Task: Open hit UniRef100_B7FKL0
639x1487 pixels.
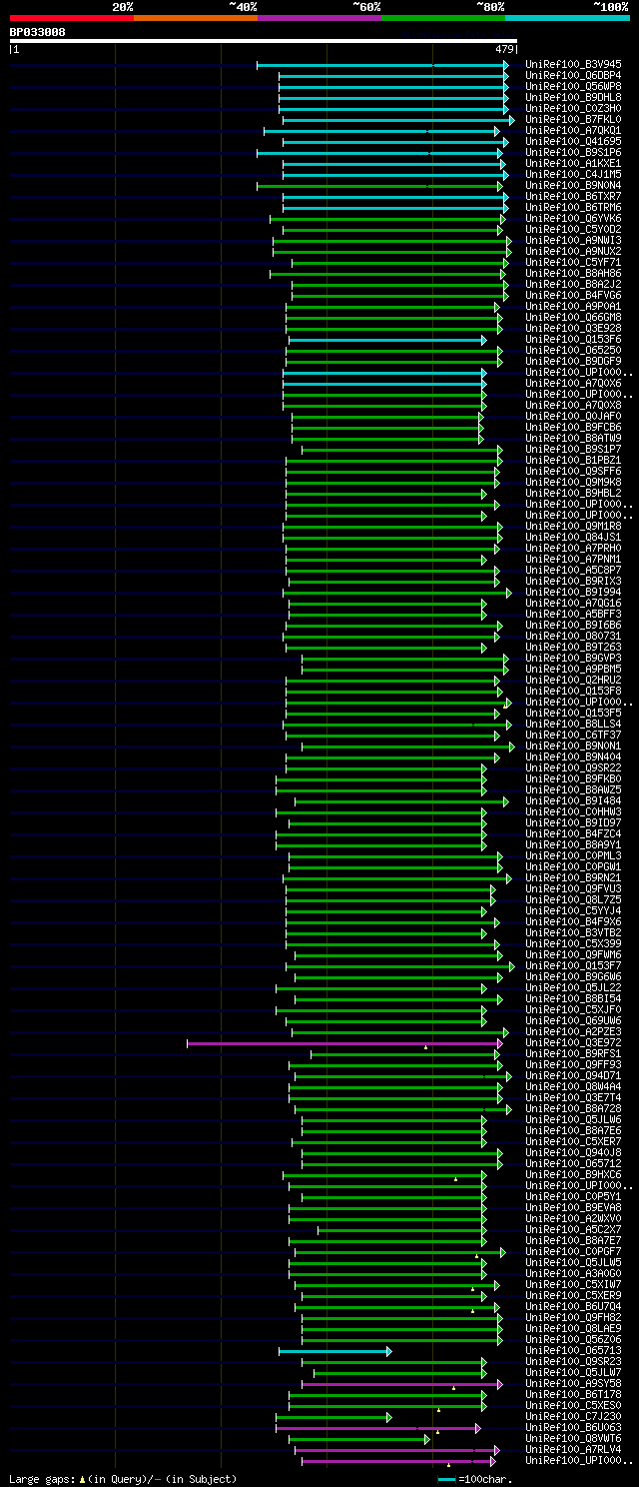Action: tap(573, 120)
